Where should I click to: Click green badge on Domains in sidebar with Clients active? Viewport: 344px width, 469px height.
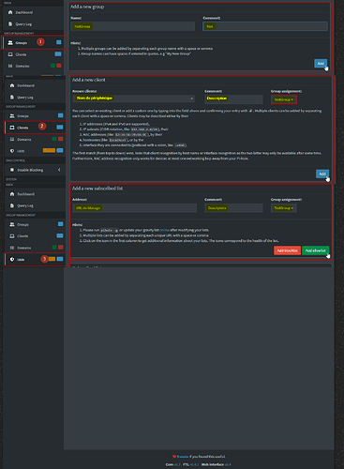coord(54,139)
